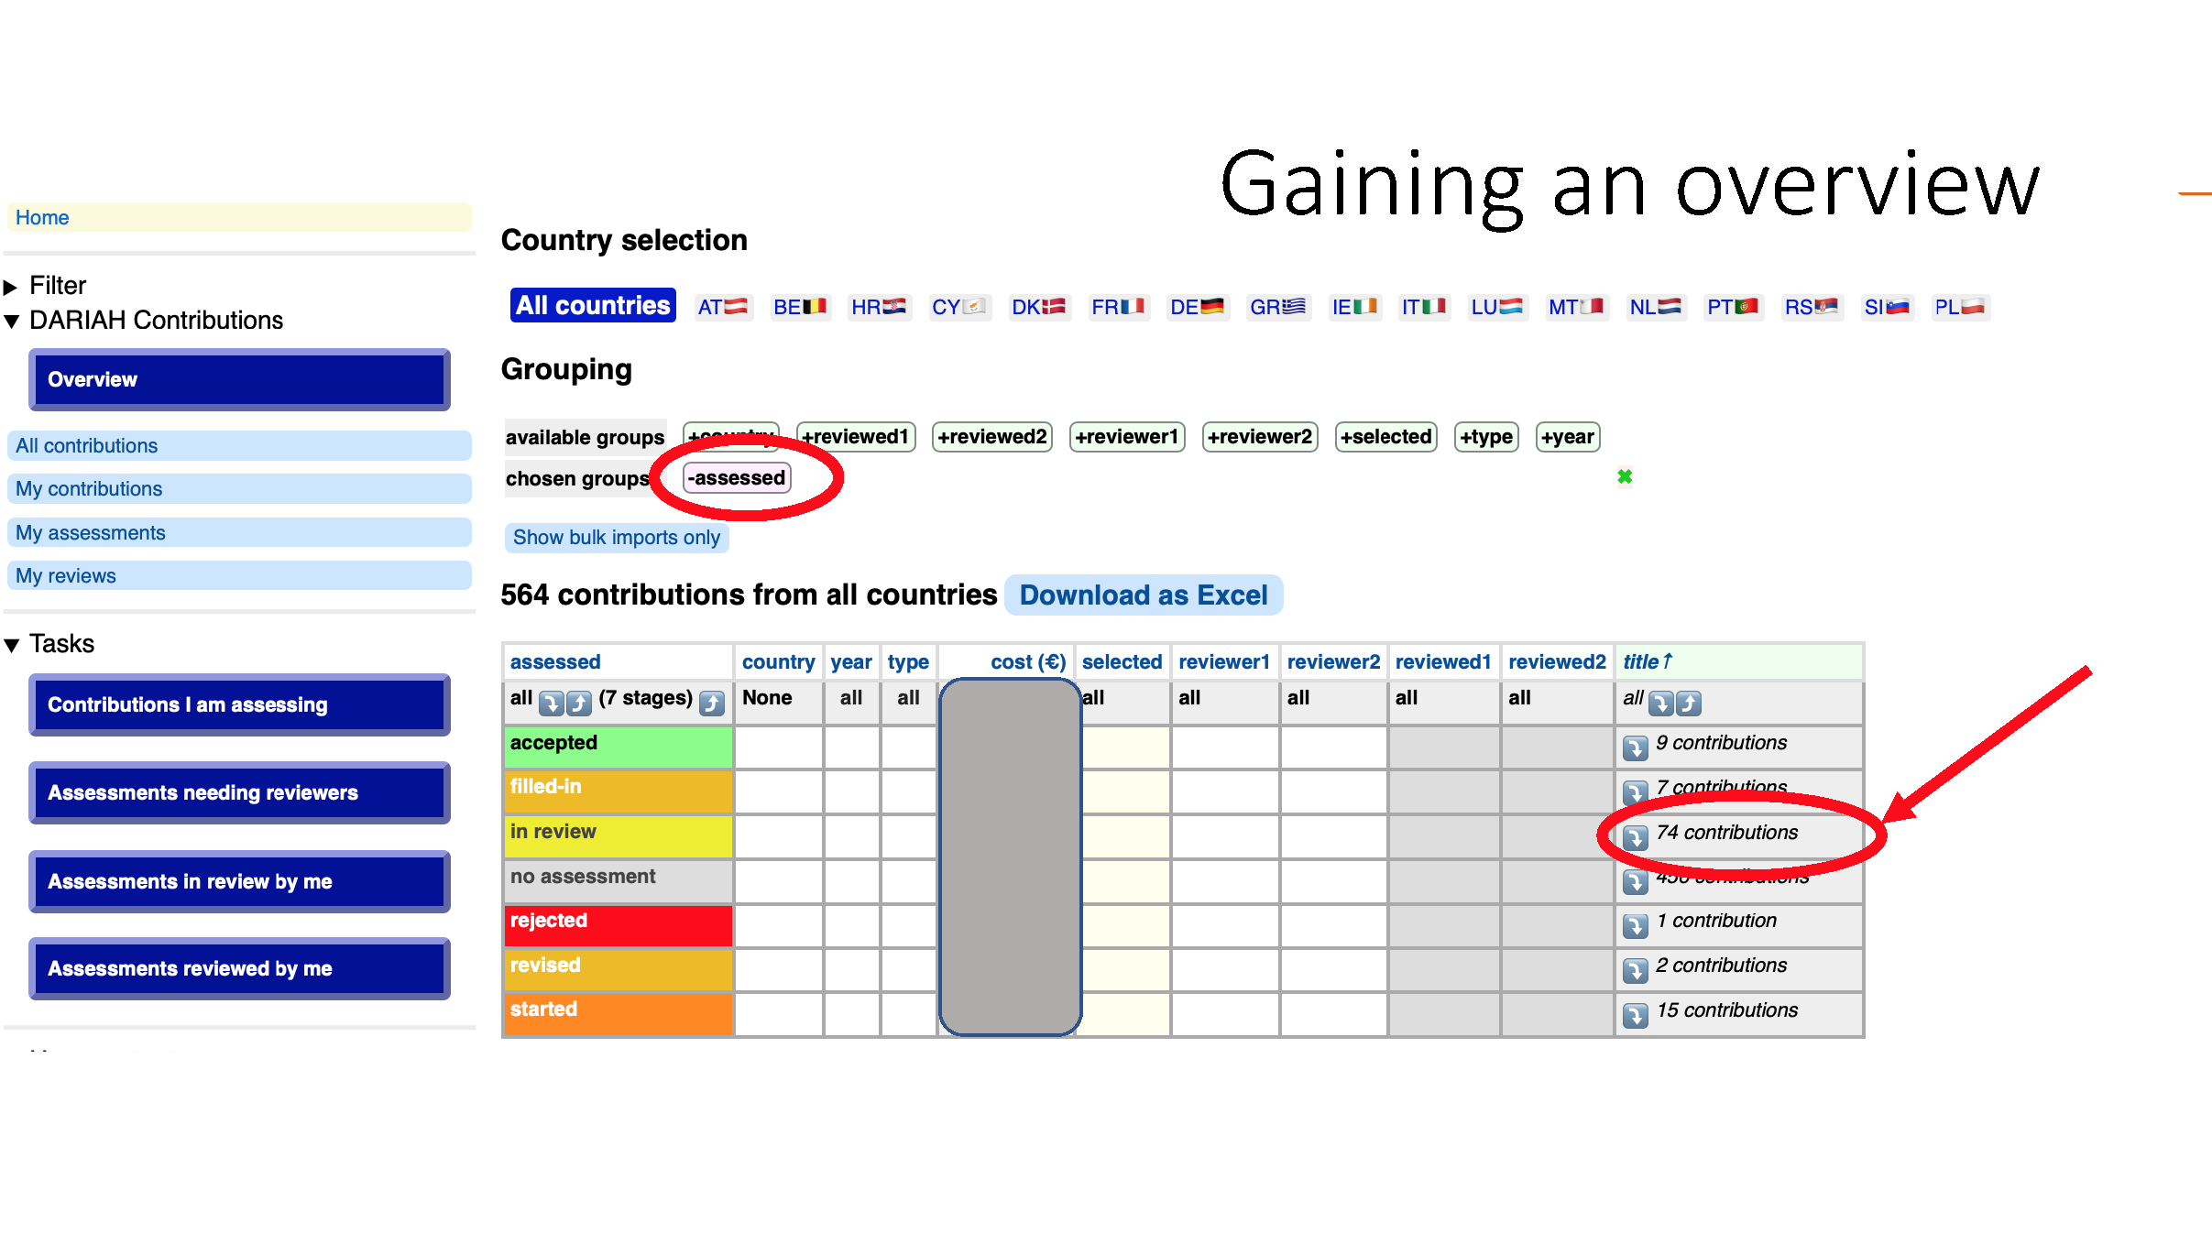
Task: Open the Overview page
Action: [239, 379]
